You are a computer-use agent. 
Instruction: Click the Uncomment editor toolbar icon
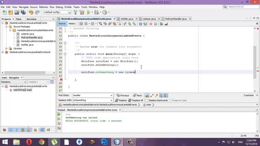pos(166,24)
